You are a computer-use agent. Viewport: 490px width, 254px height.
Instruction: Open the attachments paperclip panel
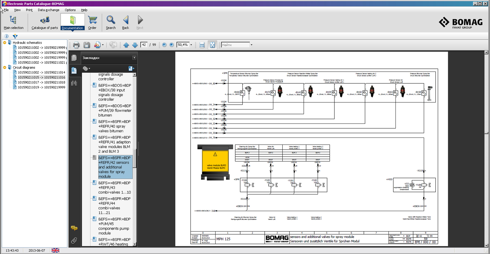click(74, 241)
